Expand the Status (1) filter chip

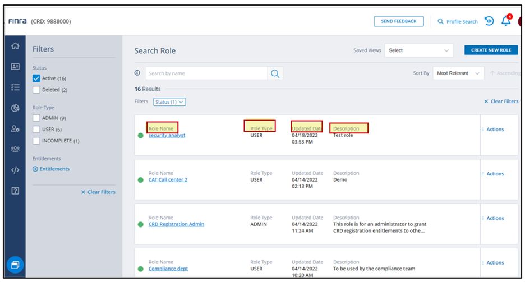[x=169, y=102]
